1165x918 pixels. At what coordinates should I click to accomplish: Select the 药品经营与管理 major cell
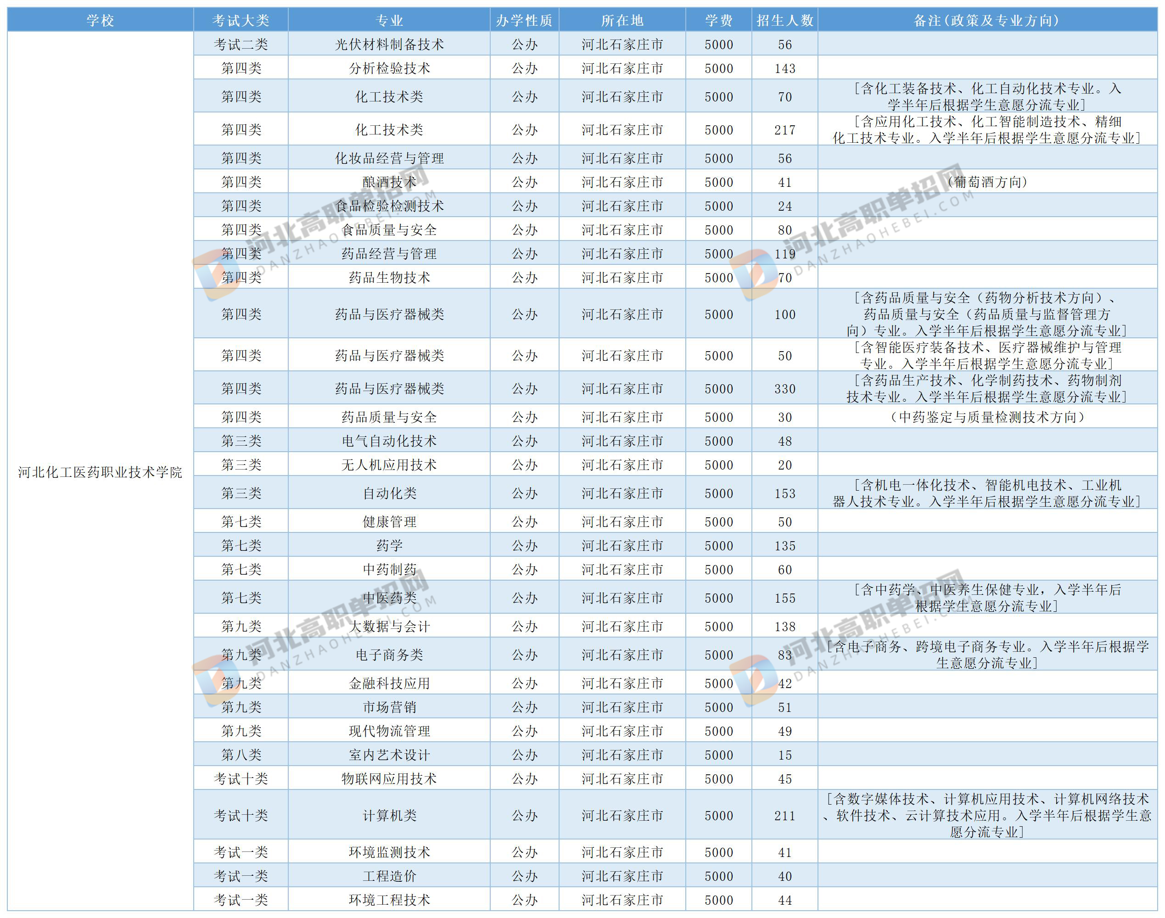[x=389, y=253]
